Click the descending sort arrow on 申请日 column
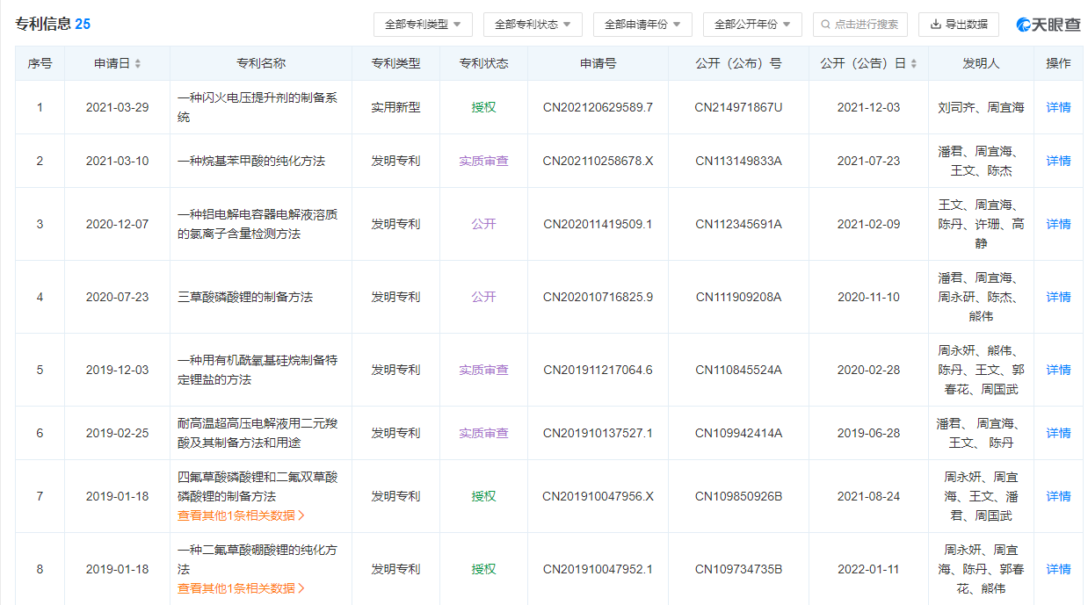This screenshot has width=1088, height=605. coord(138,66)
